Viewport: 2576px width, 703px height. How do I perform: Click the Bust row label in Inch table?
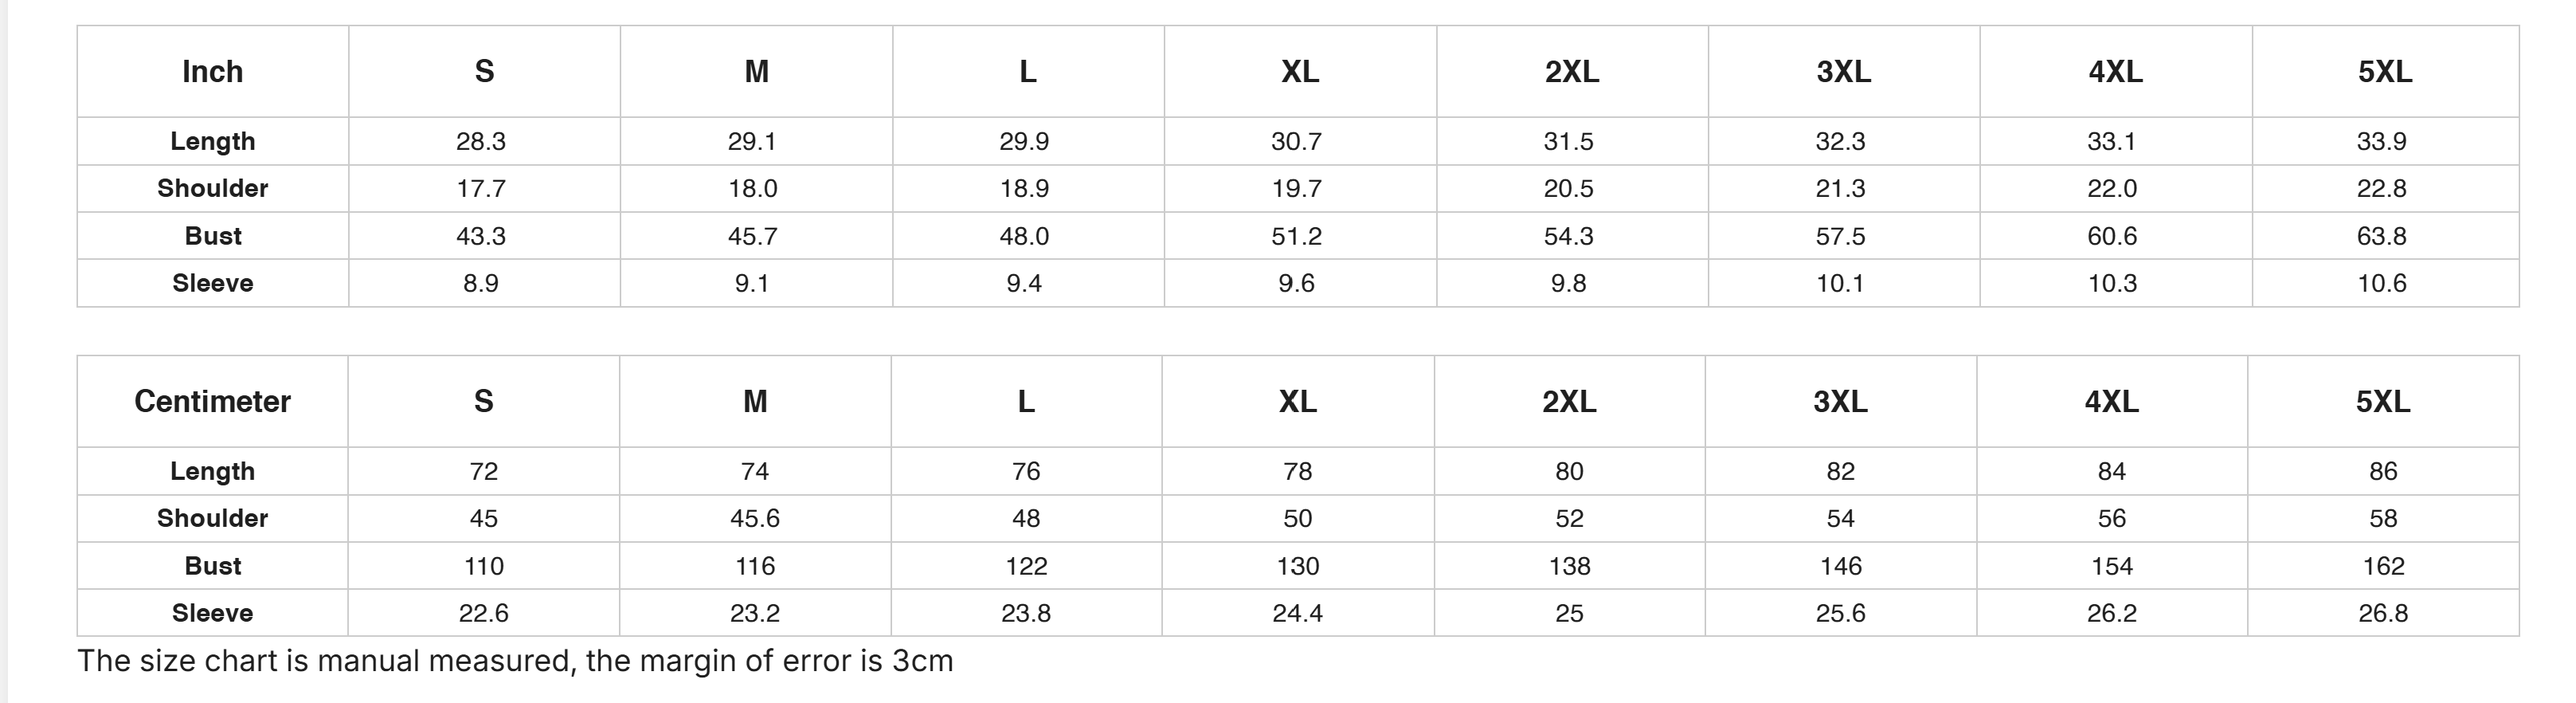(x=213, y=236)
